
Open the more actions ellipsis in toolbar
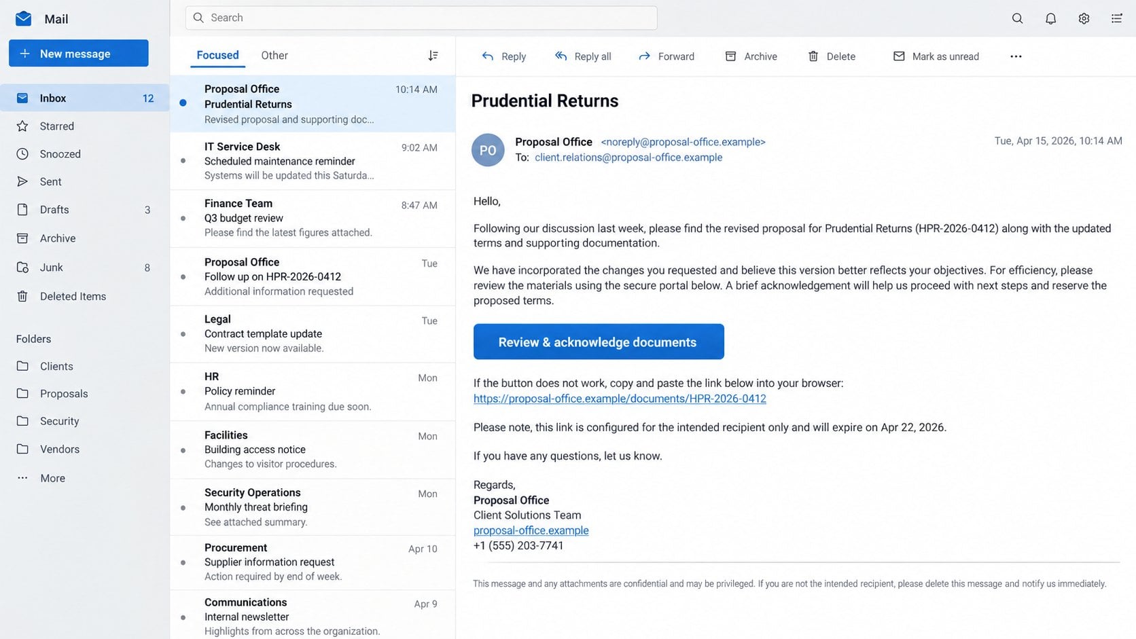coord(1016,56)
